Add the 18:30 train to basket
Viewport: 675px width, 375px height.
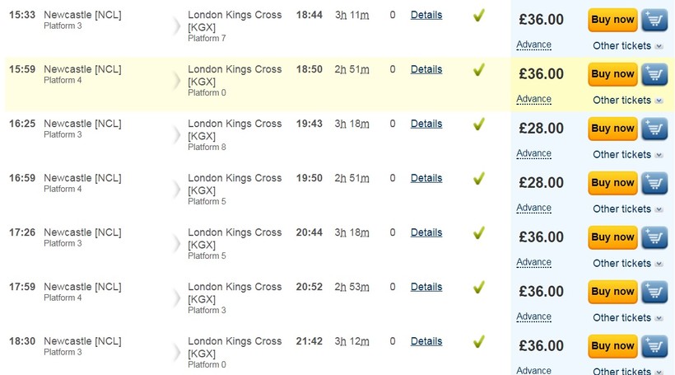(x=654, y=346)
